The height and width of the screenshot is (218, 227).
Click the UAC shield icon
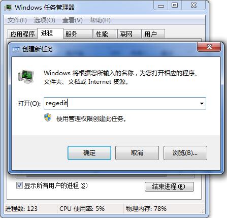coord(48,117)
